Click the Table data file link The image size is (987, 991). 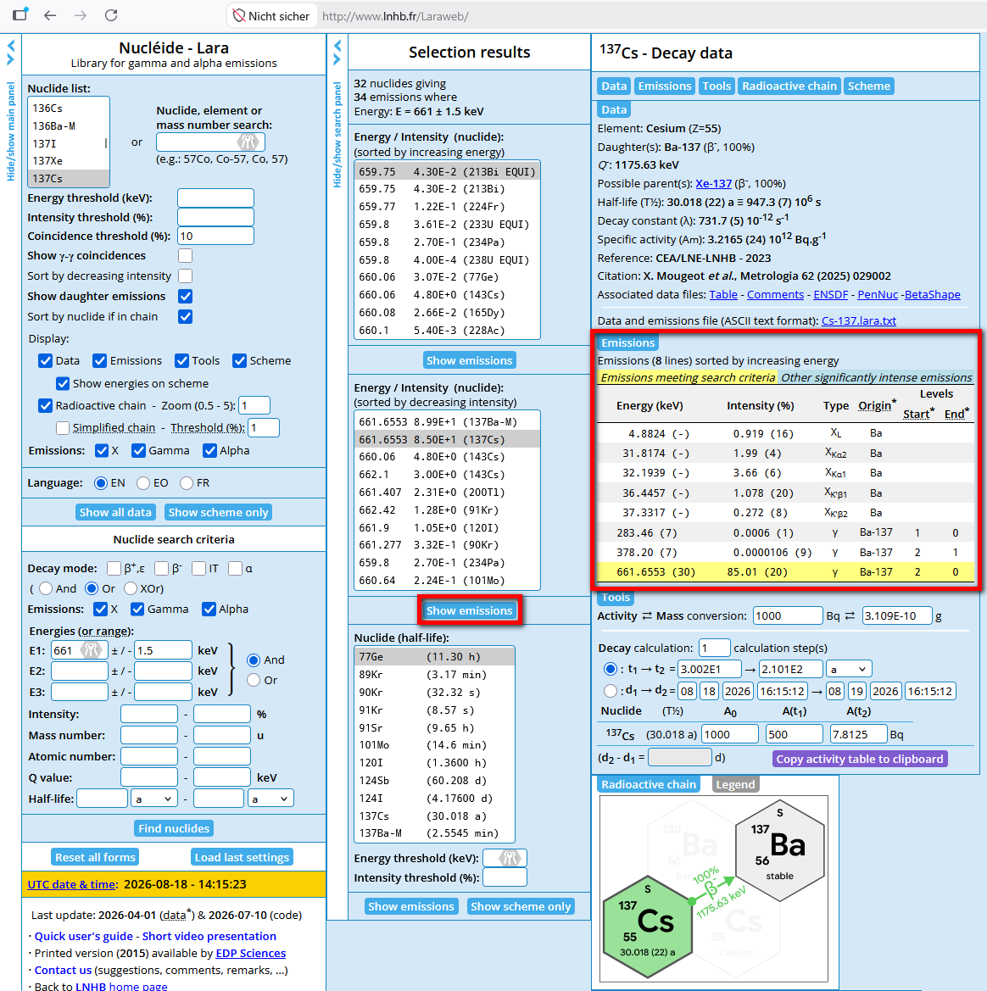click(x=722, y=294)
